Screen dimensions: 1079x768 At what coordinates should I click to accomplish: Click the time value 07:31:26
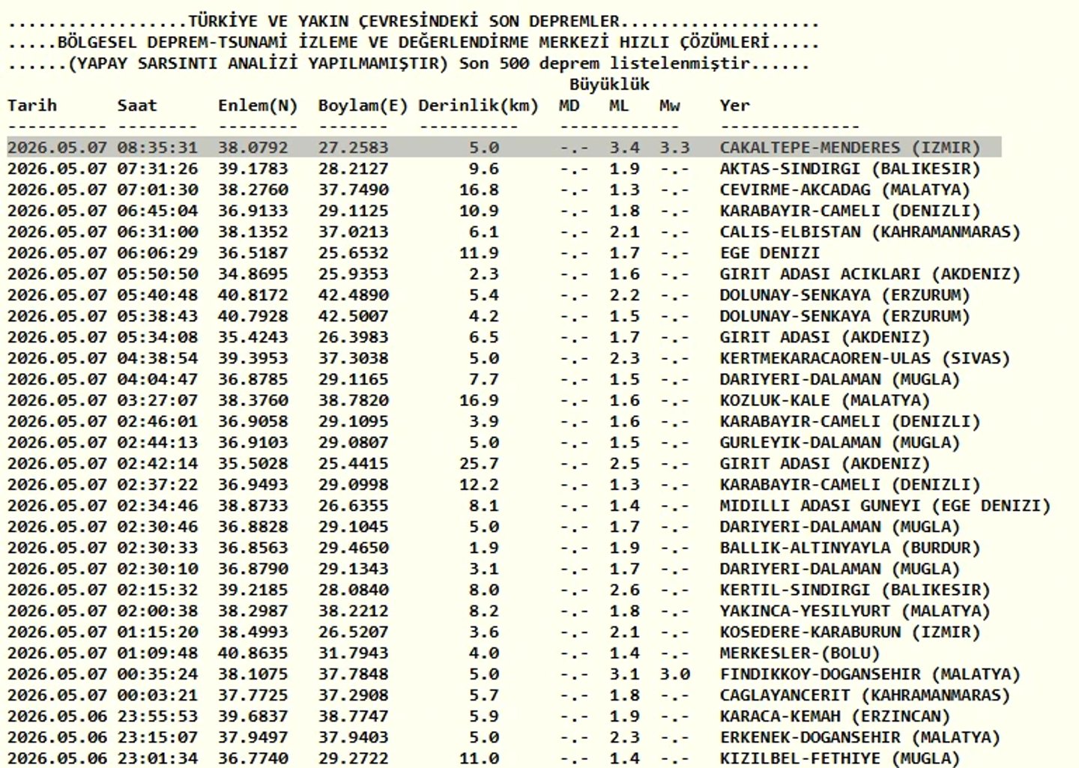point(157,169)
